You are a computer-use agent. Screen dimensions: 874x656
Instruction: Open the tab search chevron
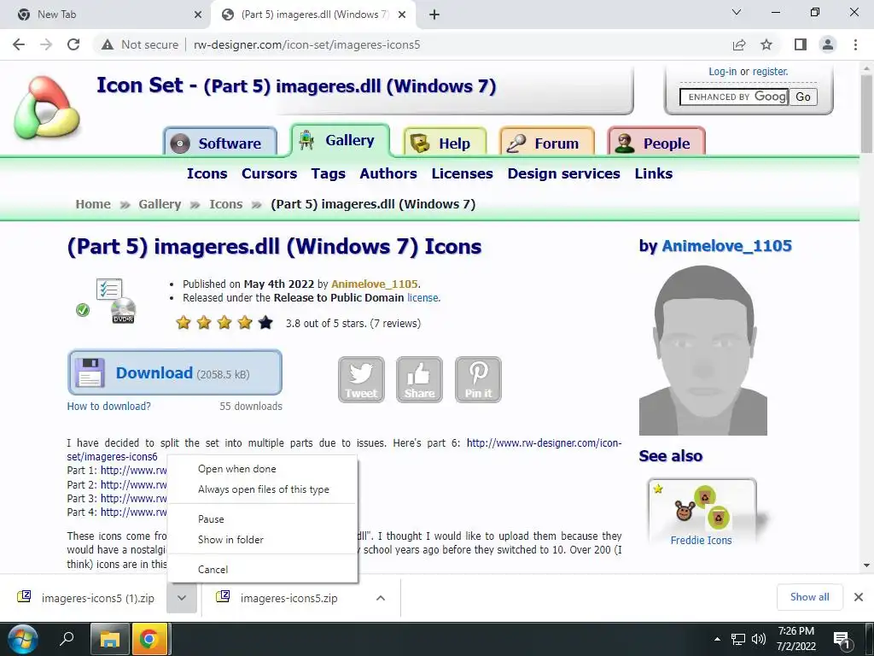[x=737, y=12]
